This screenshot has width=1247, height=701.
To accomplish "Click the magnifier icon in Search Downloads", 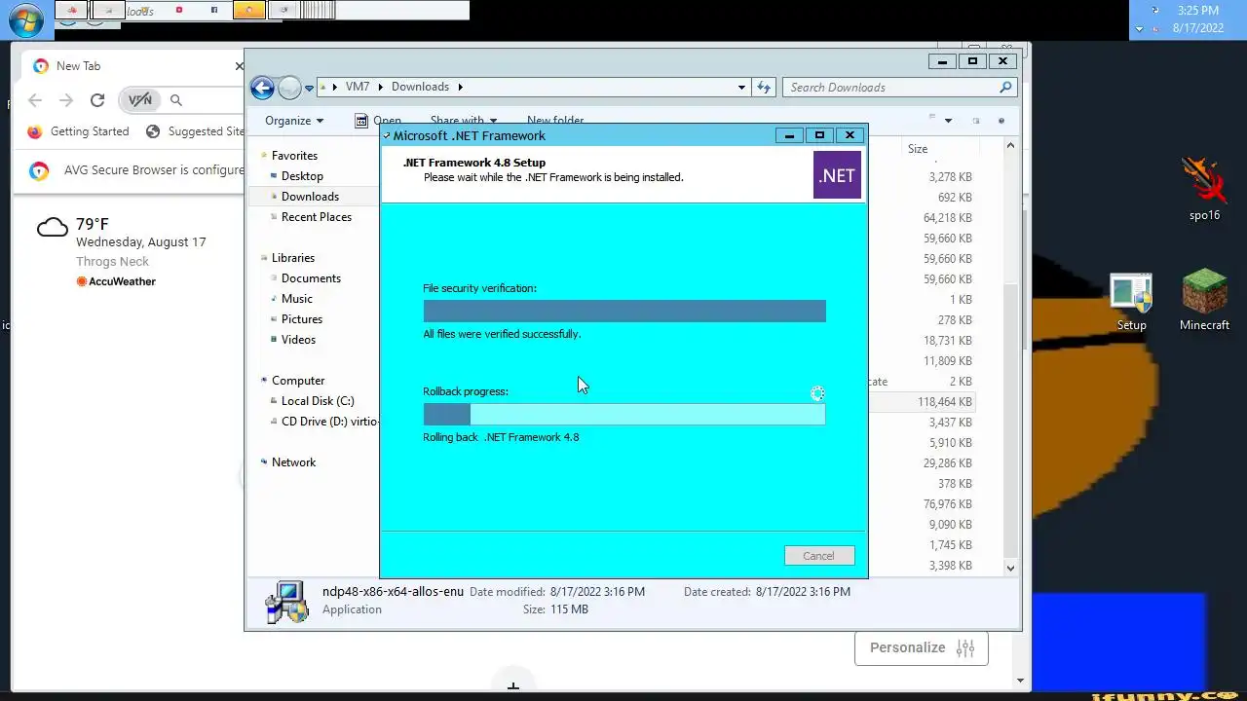I will tap(1006, 88).
